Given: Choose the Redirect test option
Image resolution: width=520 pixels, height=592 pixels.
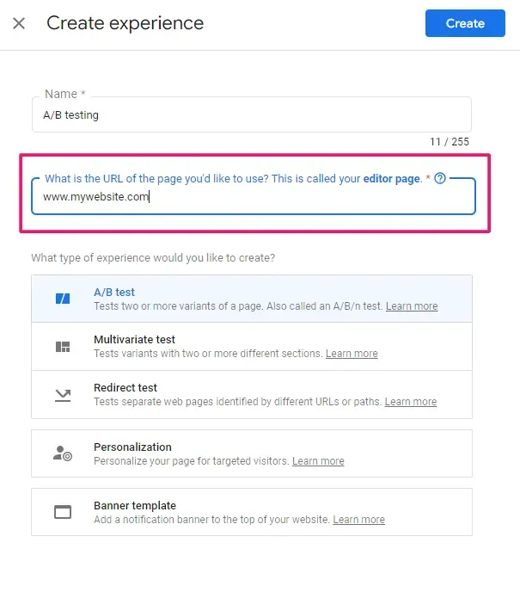Looking at the screenshot, I should point(252,395).
